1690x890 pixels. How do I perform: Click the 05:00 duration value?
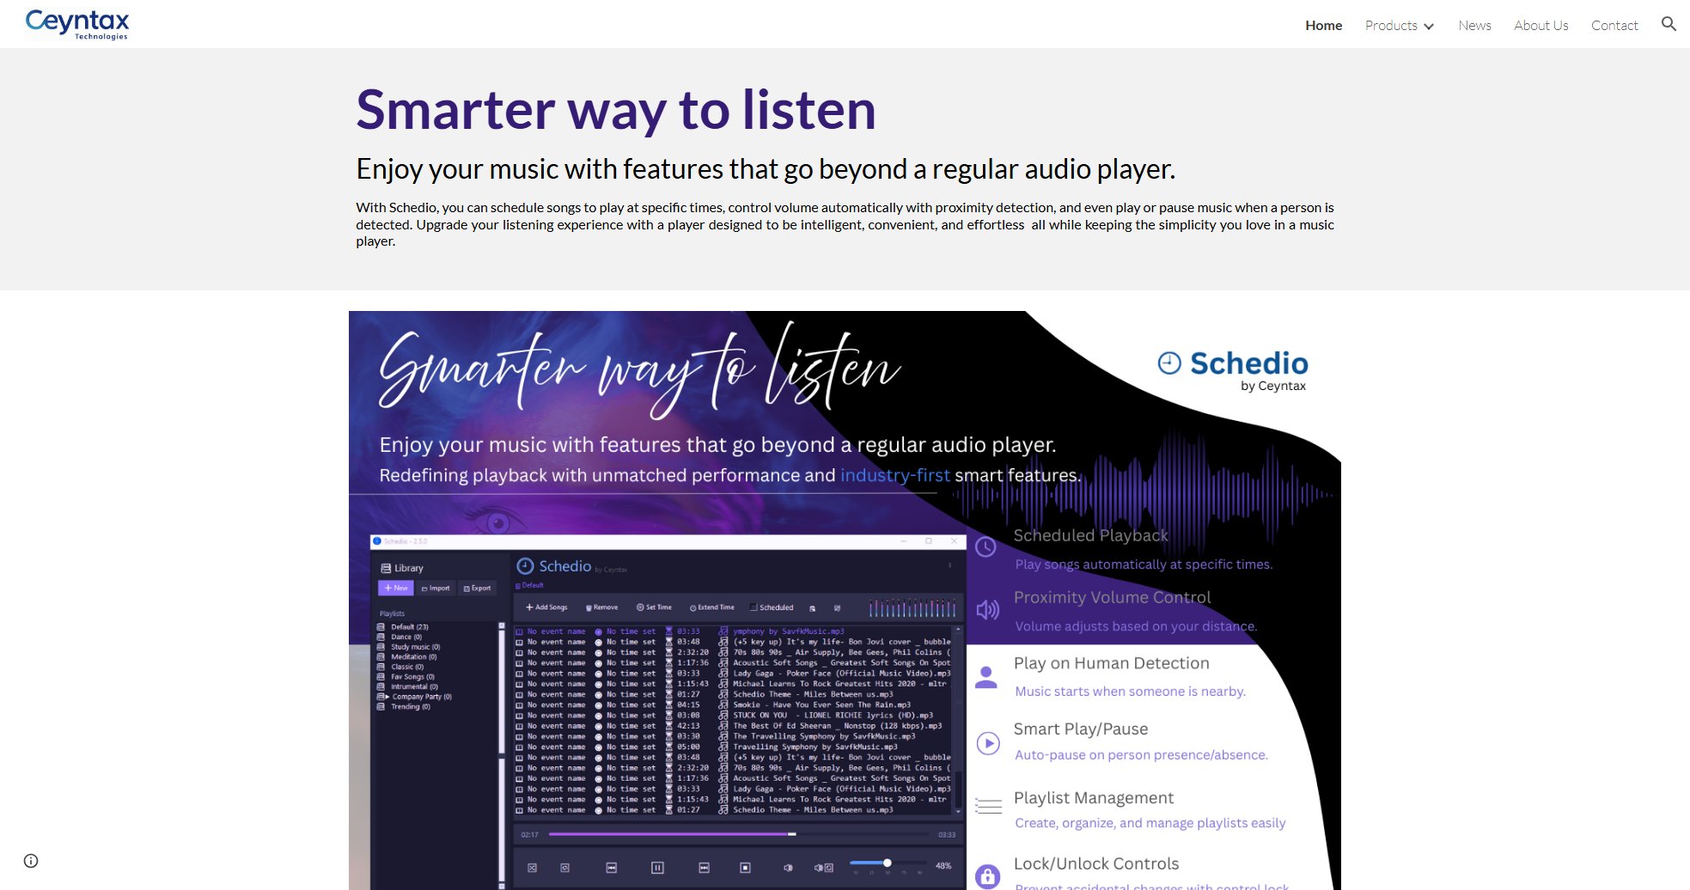(x=688, y=747)
